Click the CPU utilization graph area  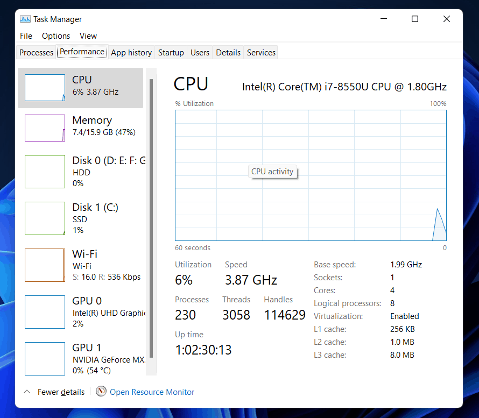coord(311,175)
